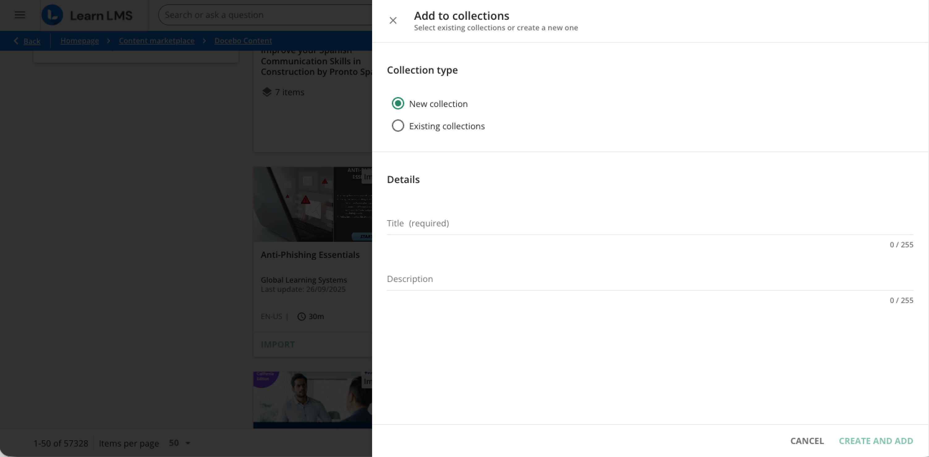Open Content marketplace breadcrumb link

coord(156,41)
